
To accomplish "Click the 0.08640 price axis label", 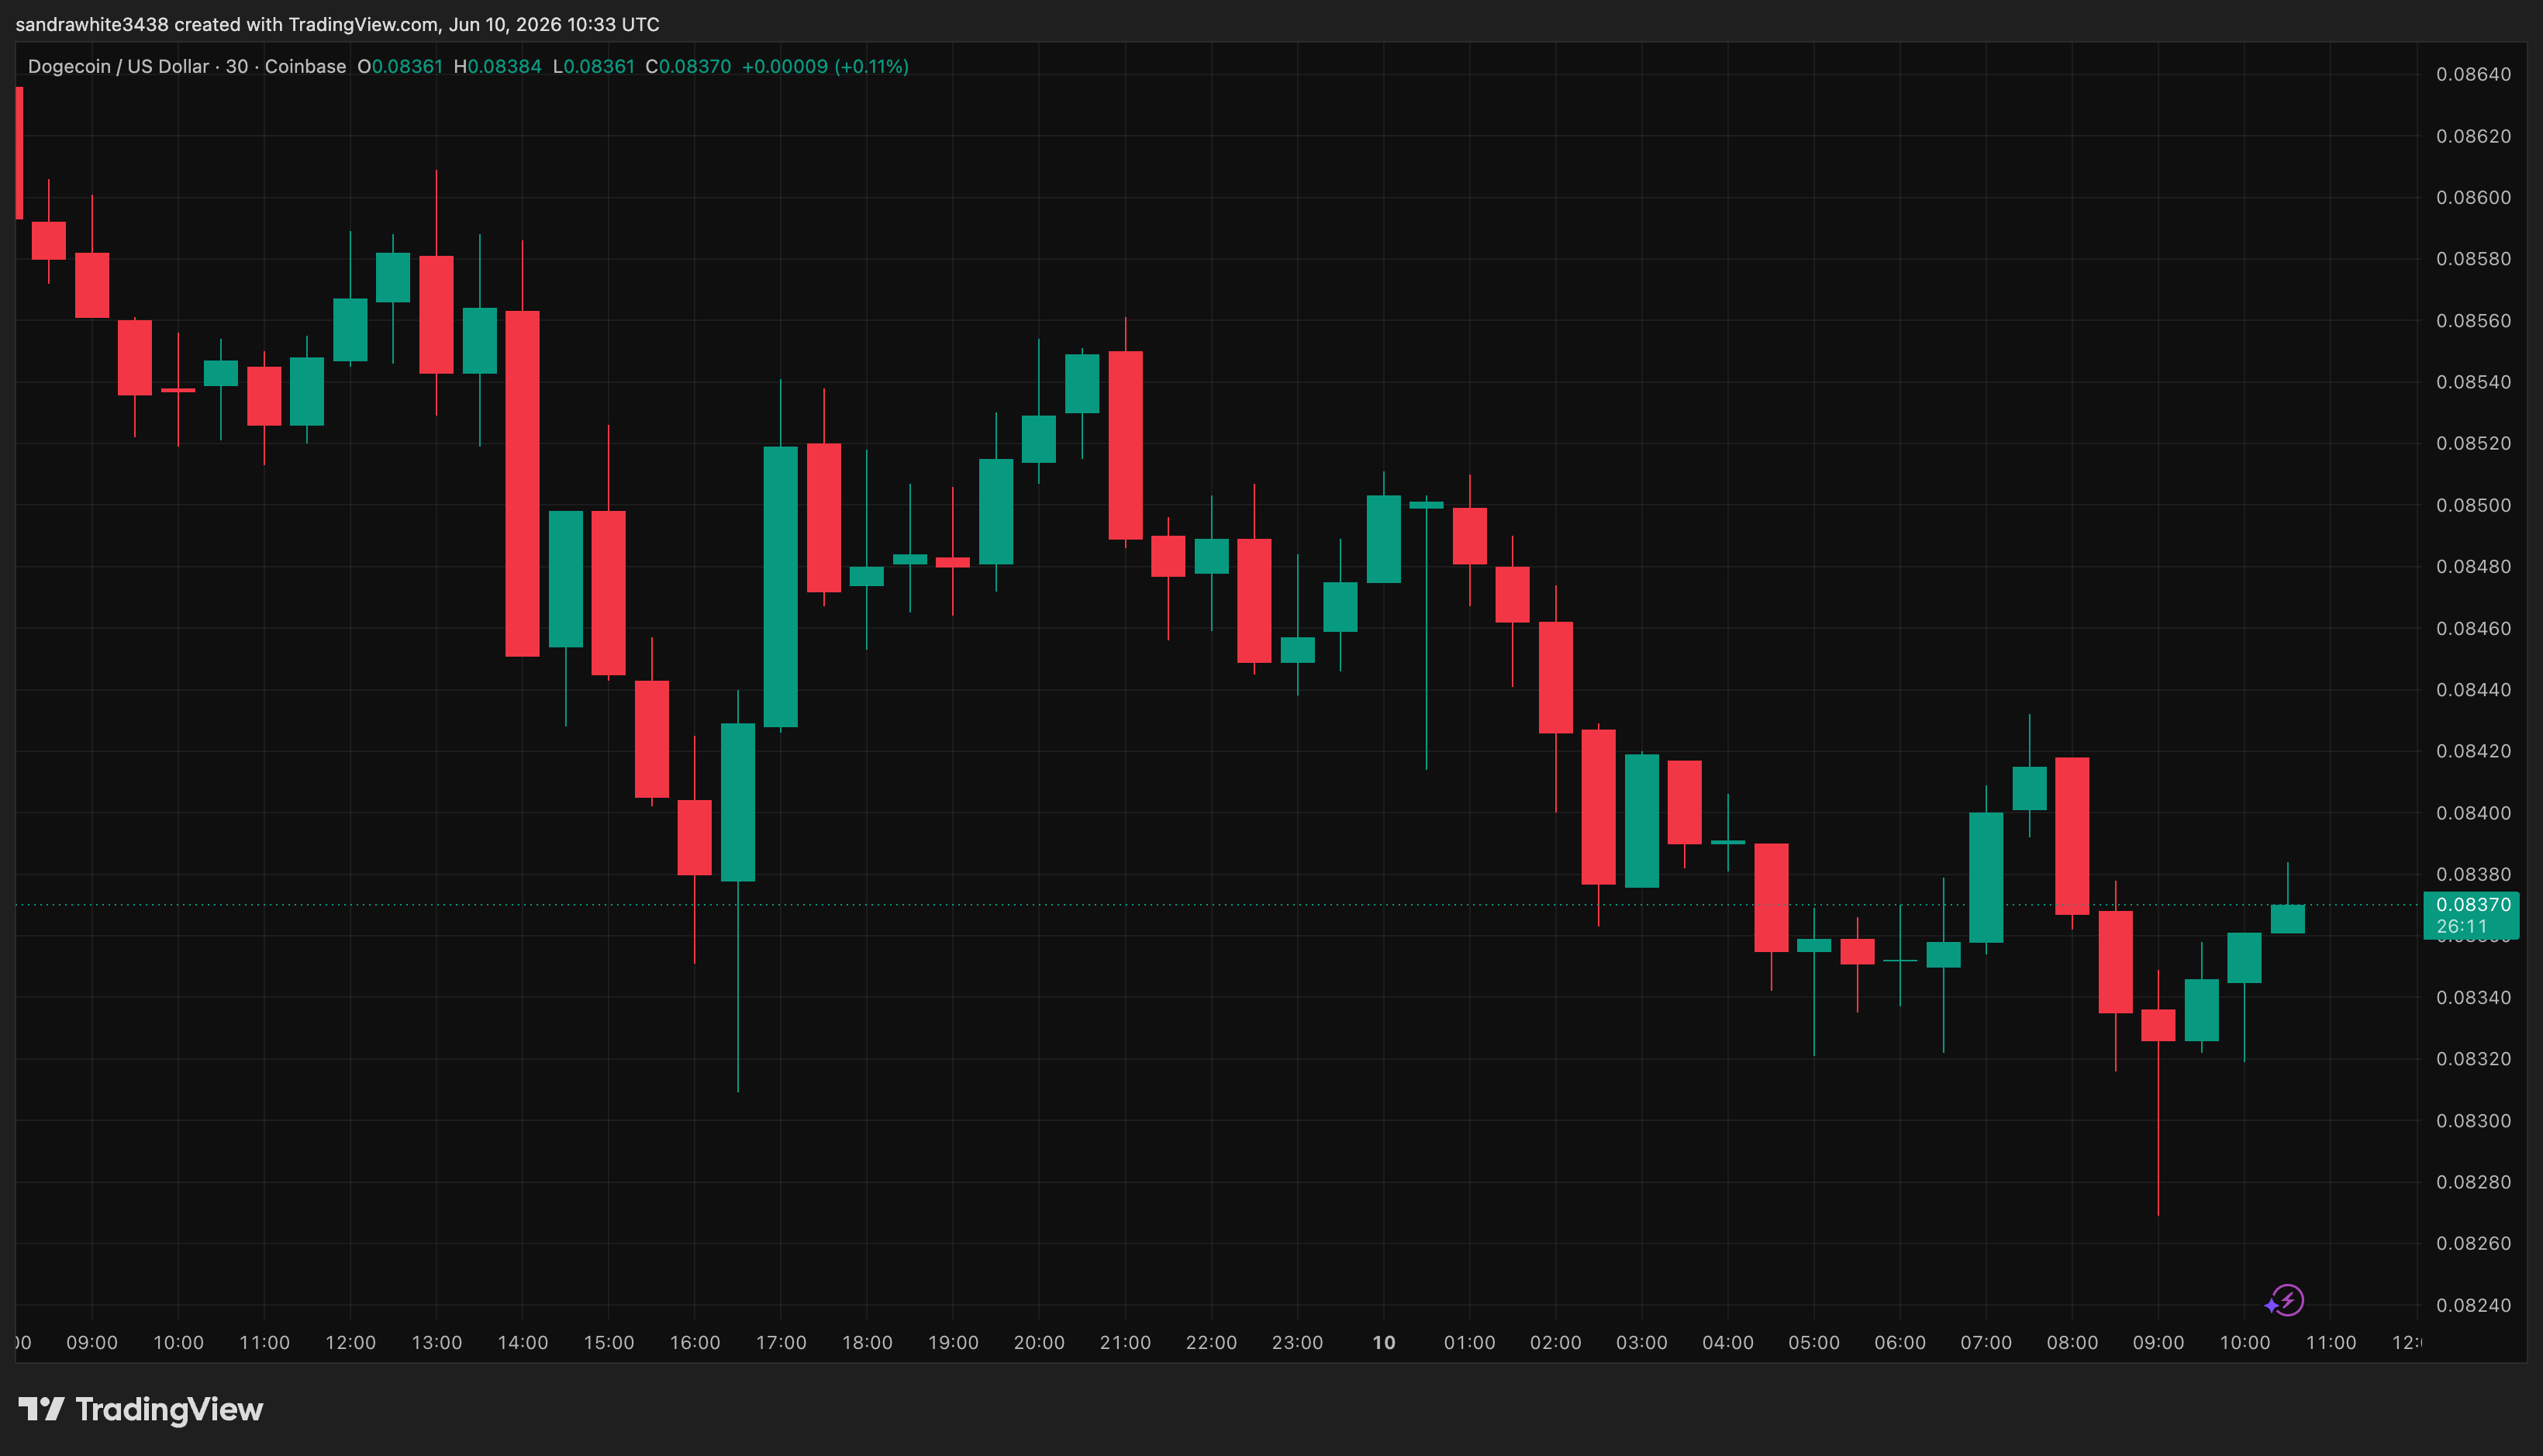I will coord(2473,74).
